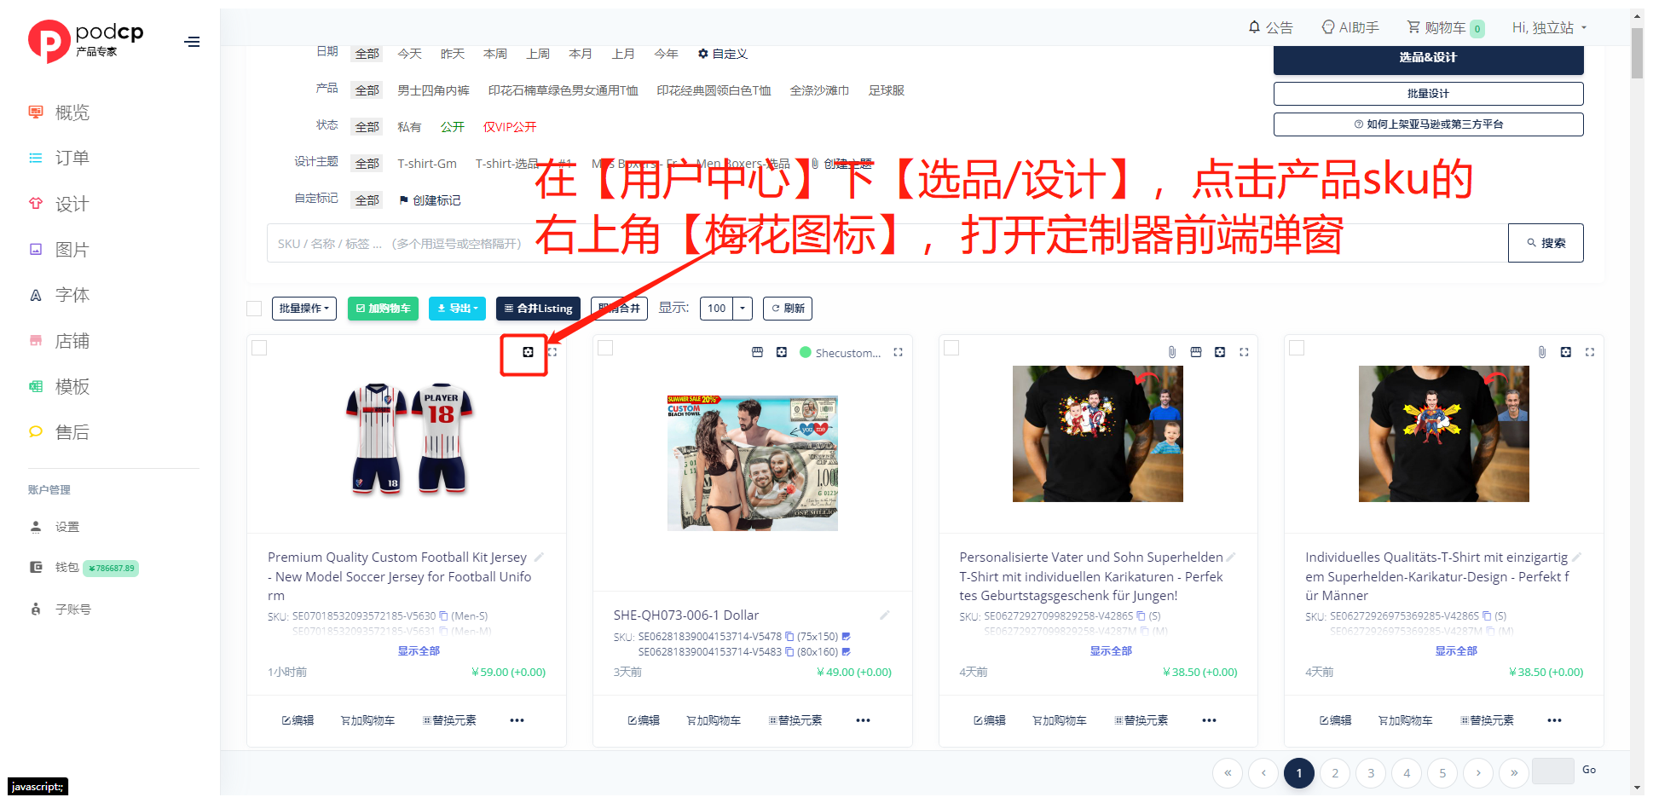Expand fullscreen icon on Individuelles T-Shirt card
Viewport: 1653px width, 803px height.
pos(1590,352)
